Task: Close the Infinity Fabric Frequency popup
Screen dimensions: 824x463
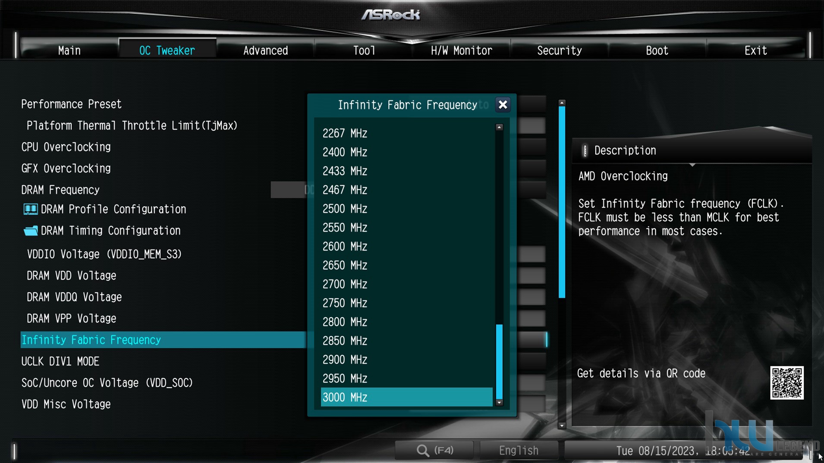Action: click(x=503, y=105)
